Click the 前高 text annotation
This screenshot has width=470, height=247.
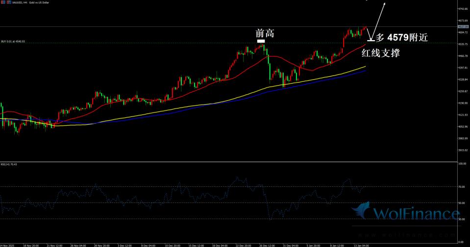pyautogui.click(x=265, y=33)
